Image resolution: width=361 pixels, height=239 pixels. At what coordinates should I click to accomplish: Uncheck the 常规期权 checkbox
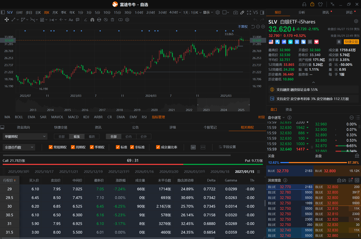pos(51,147)
